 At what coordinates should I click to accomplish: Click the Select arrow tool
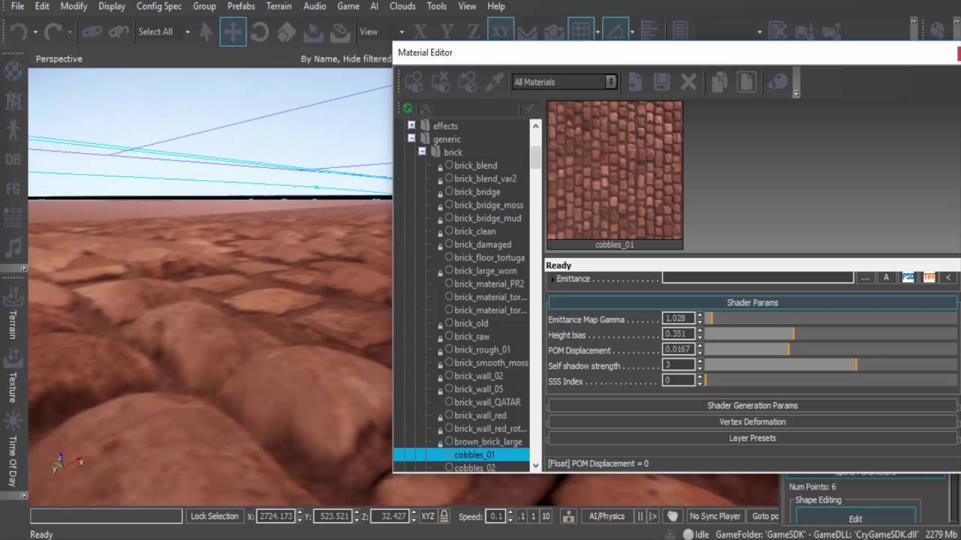coord(206,31)
